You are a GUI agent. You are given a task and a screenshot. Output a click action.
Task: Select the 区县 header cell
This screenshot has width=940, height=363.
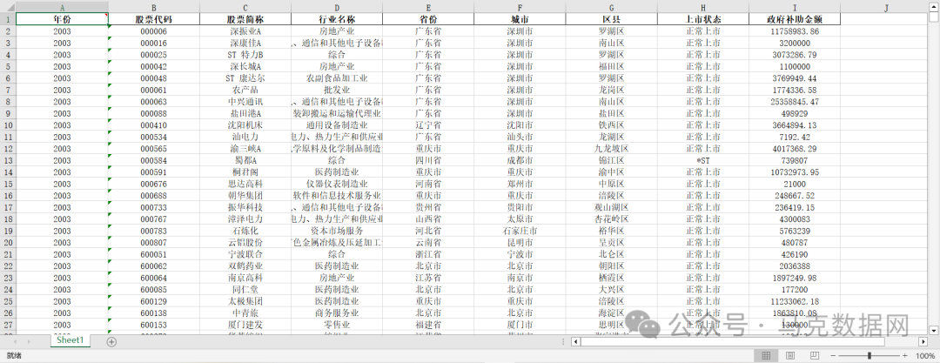(x=612, y=19)
